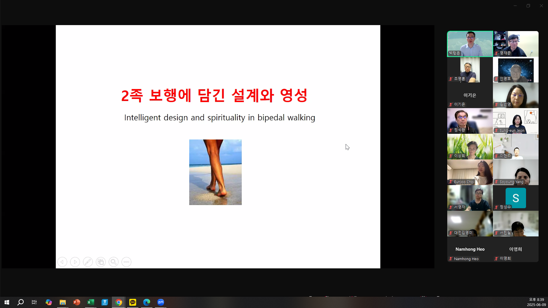The image size is (548, 308).
Task: Open the Windows Start menu
Action: [6, 302]
